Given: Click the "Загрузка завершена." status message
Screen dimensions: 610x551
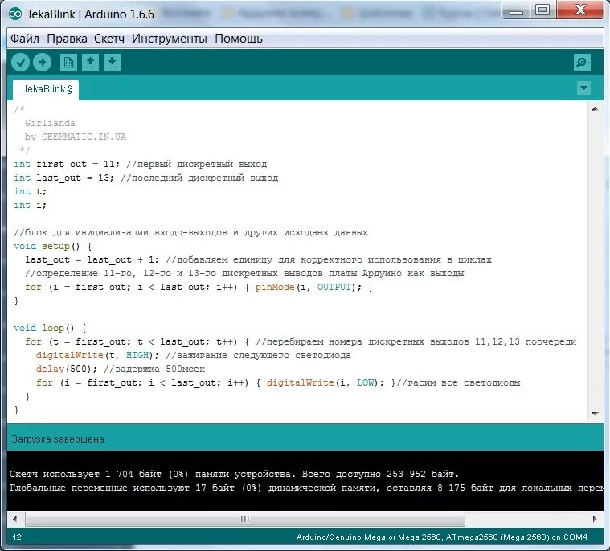Looking at the screenshot, I should pyautogui.click(x=59, y=439).
